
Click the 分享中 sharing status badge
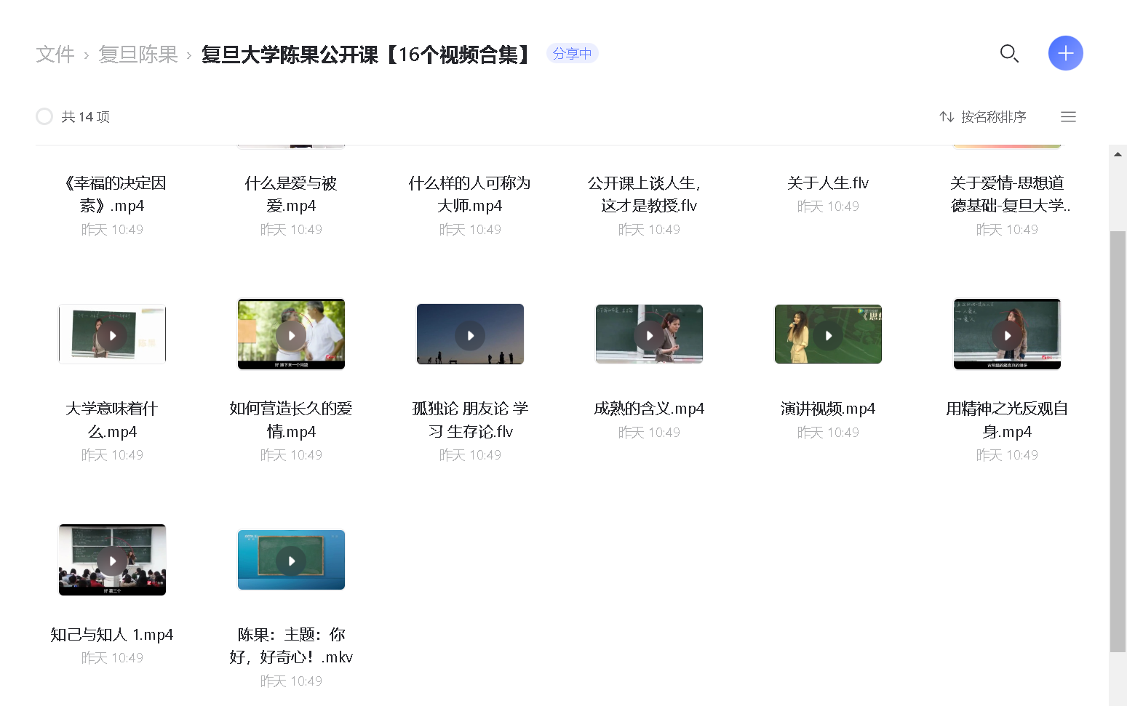point(572,54)
